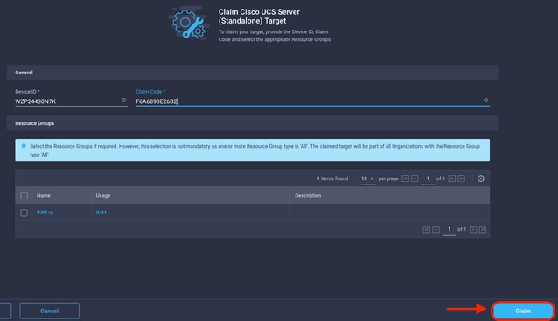Edit the page number in bottom pager
558x321 pixels.
pos(449,229)
